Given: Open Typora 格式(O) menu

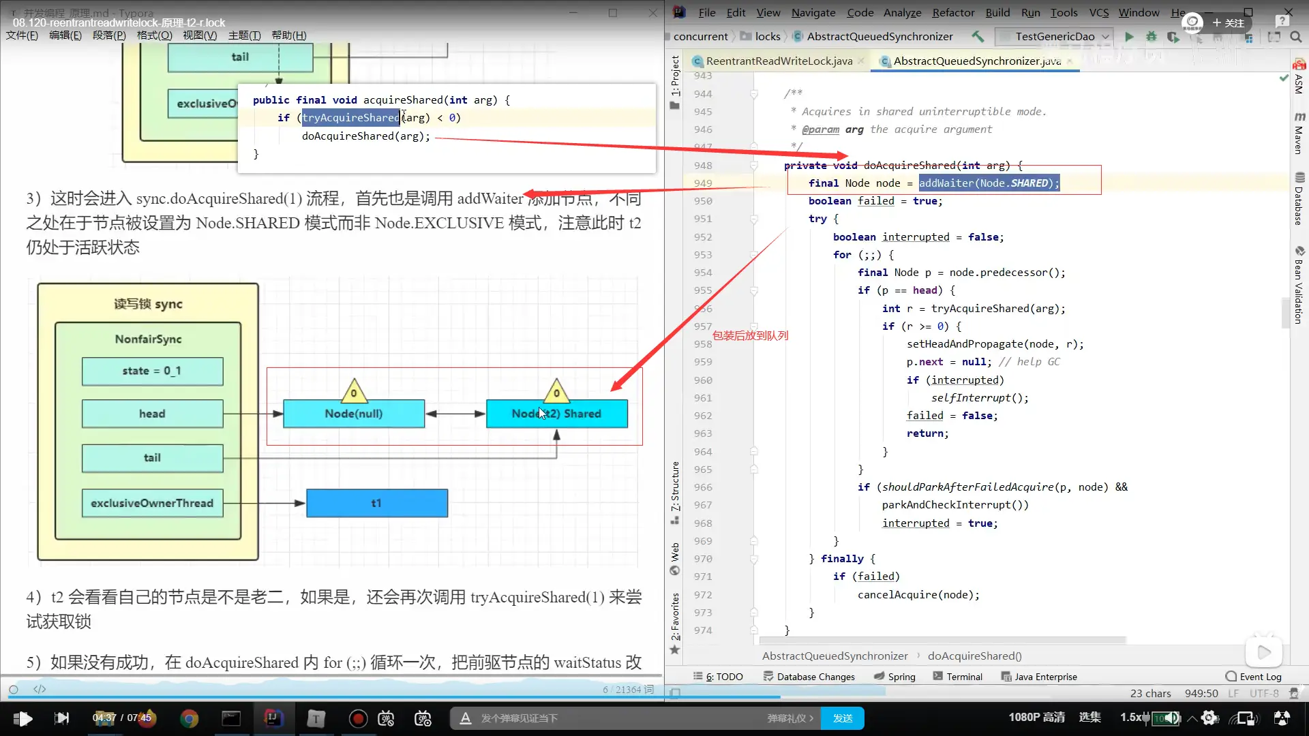Looking at the screenshot, I should click(x=154, y=35).
